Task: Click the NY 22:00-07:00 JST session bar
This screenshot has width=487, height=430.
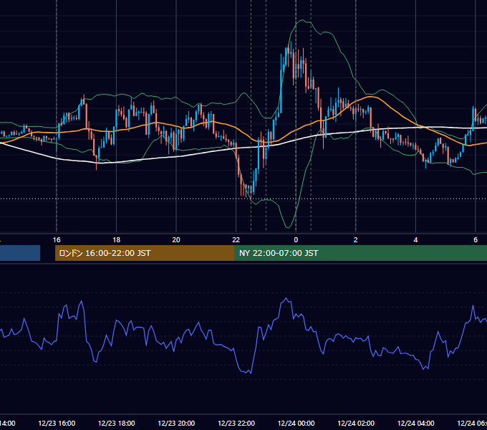Action: (360, 253)
